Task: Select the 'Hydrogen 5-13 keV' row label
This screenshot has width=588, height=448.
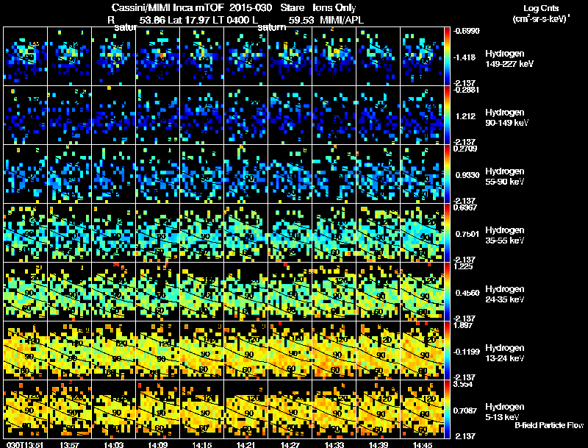Action: coord(505,412)
